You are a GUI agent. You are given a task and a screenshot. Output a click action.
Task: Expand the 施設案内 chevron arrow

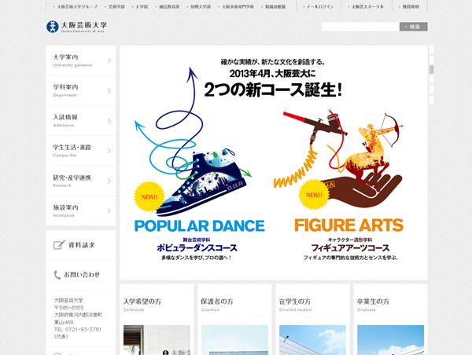click(109, 211)
